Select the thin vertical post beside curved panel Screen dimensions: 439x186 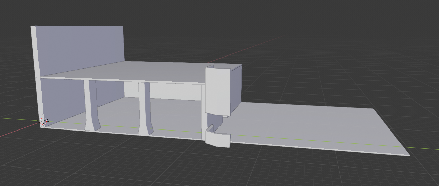click(203, 111)
